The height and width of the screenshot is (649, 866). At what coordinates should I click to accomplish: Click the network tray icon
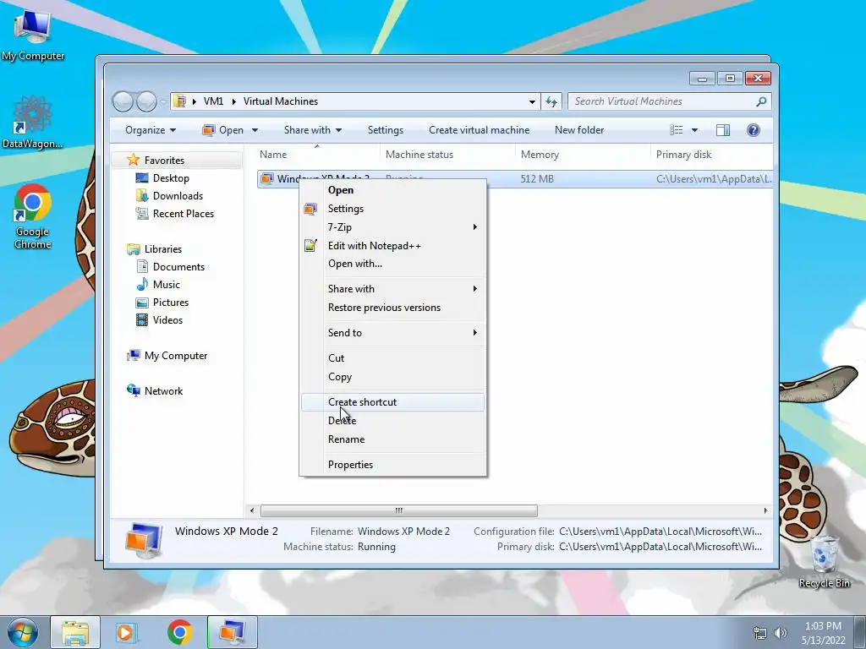760,633
